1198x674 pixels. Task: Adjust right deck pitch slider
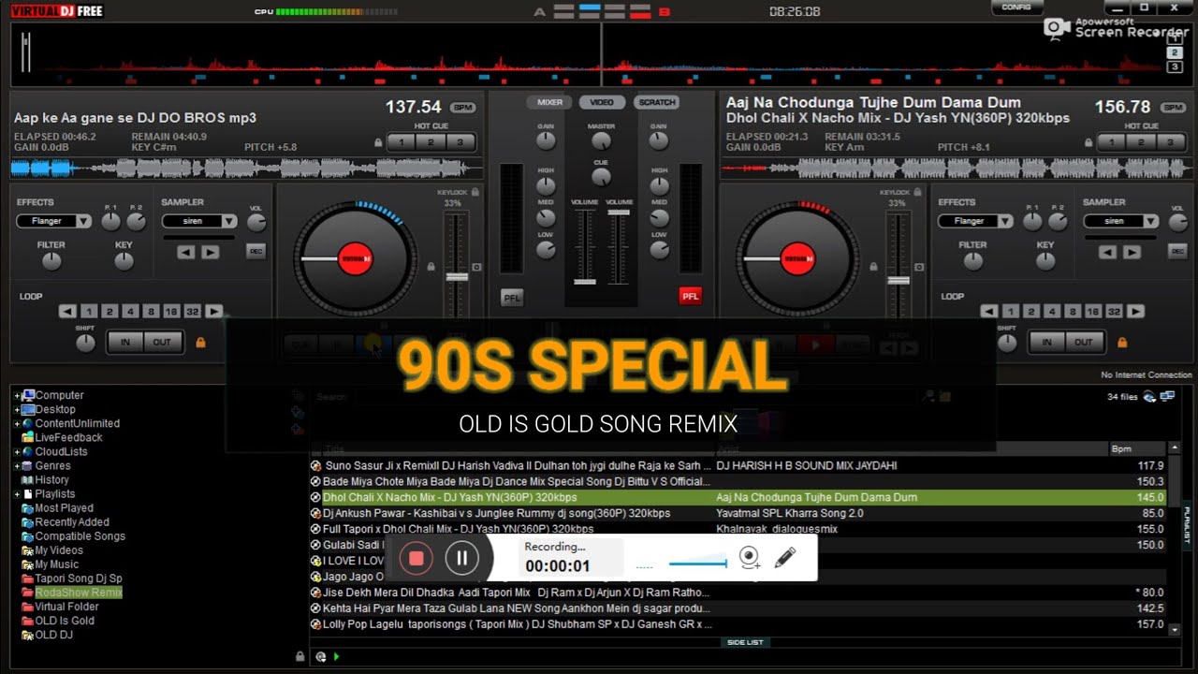(898, 280)
